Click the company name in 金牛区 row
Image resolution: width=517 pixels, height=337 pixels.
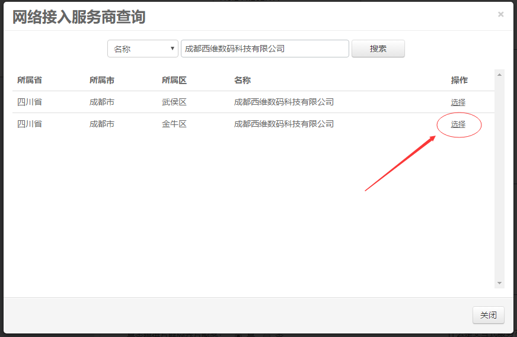tap(283, 124)
